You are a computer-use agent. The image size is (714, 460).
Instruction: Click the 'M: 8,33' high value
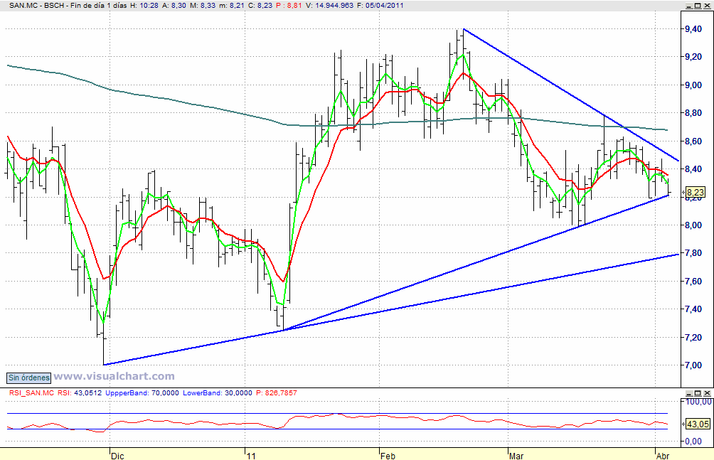(x=203, y=6)
